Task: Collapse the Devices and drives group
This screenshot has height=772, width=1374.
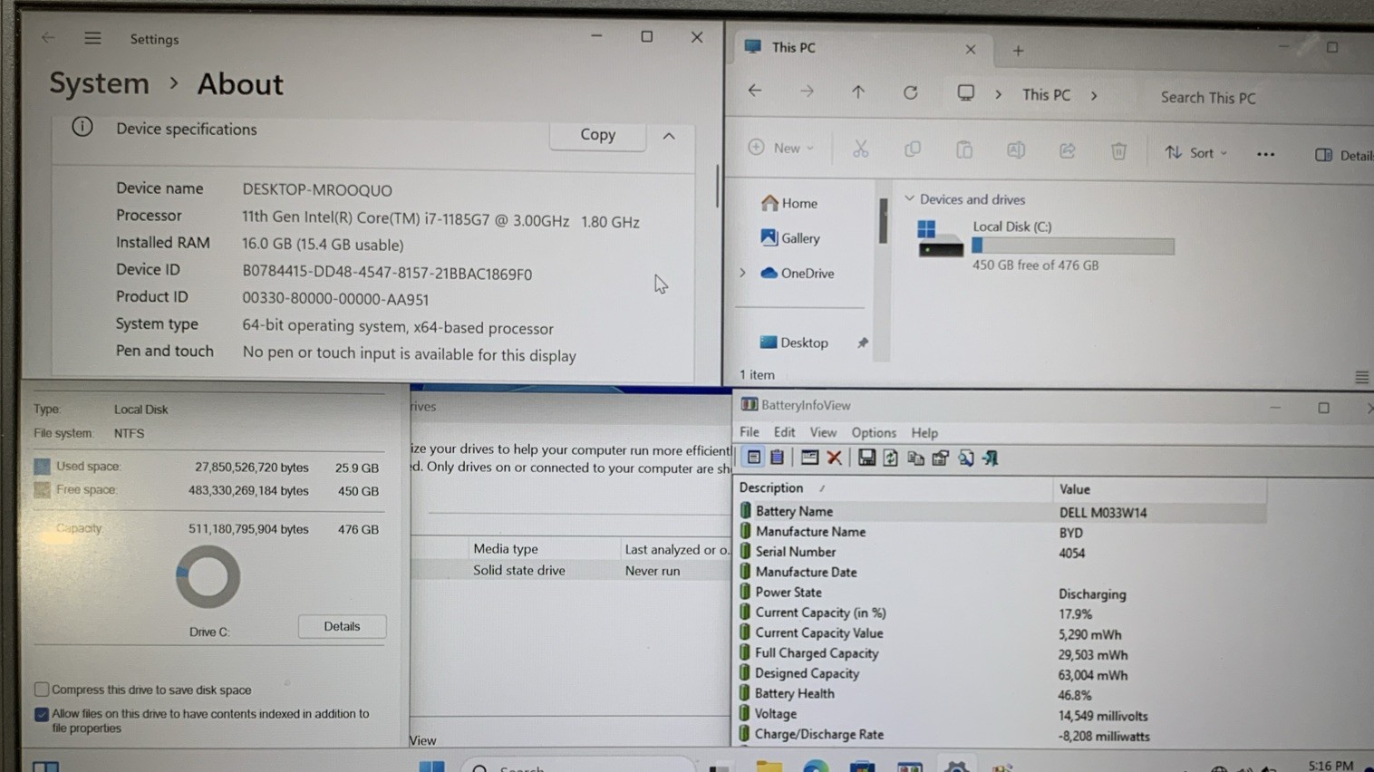Action: point(909,198)
